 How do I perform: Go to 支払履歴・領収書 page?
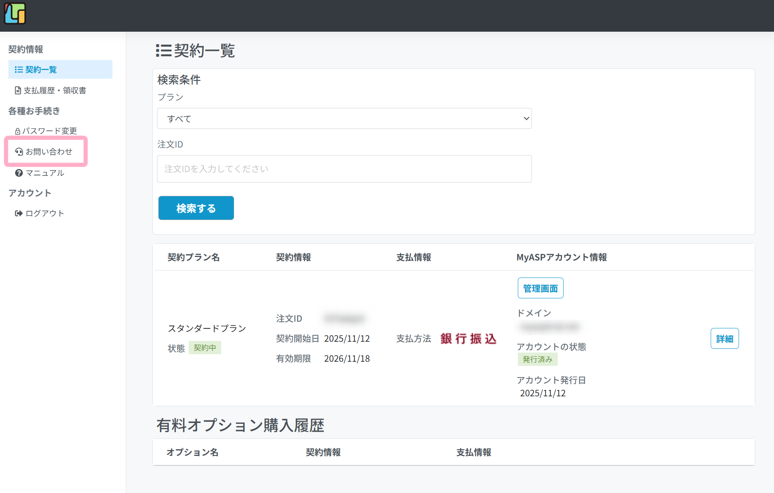pyautogui.click(x=55, y=90)
